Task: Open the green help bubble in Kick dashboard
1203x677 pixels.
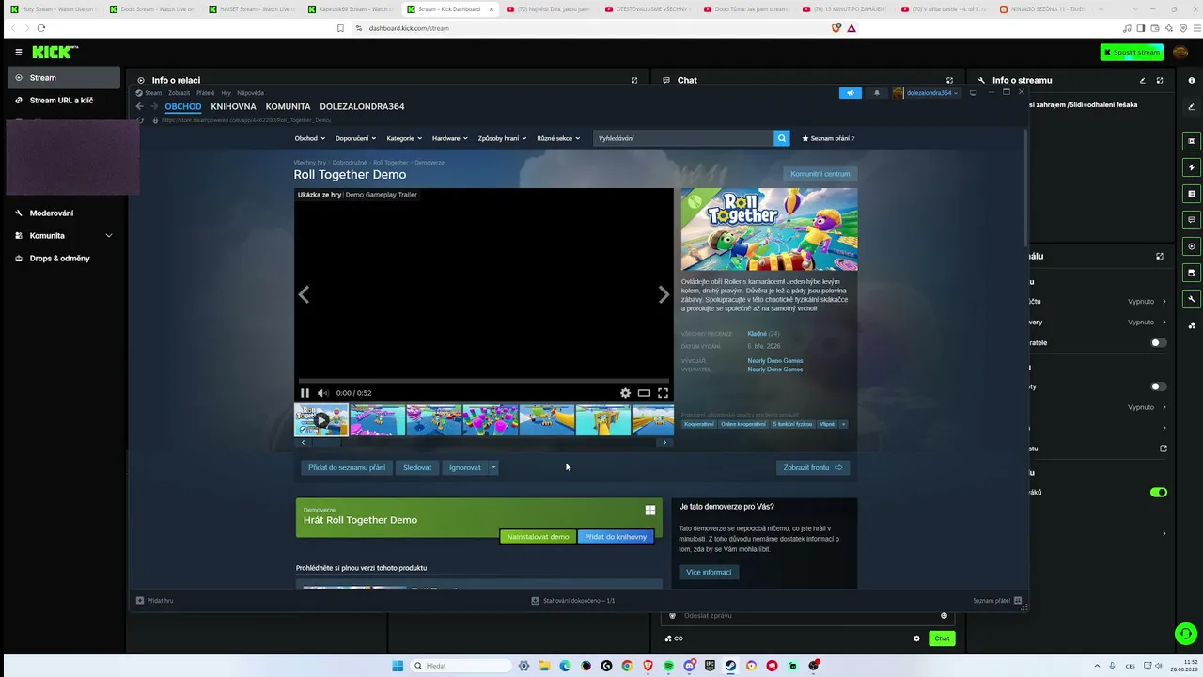Action: coord(1186,634)
